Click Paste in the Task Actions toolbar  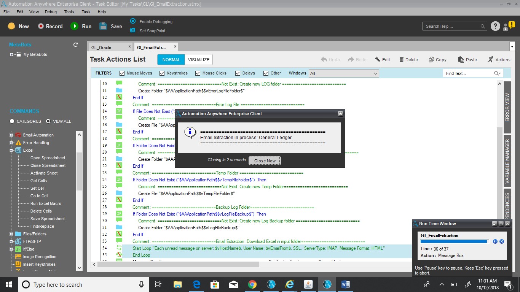tap(467, 60)
